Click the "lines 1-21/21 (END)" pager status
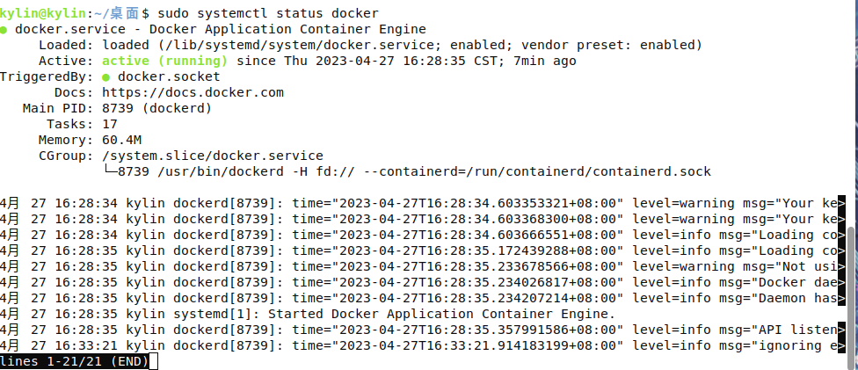 click(74, 361)
